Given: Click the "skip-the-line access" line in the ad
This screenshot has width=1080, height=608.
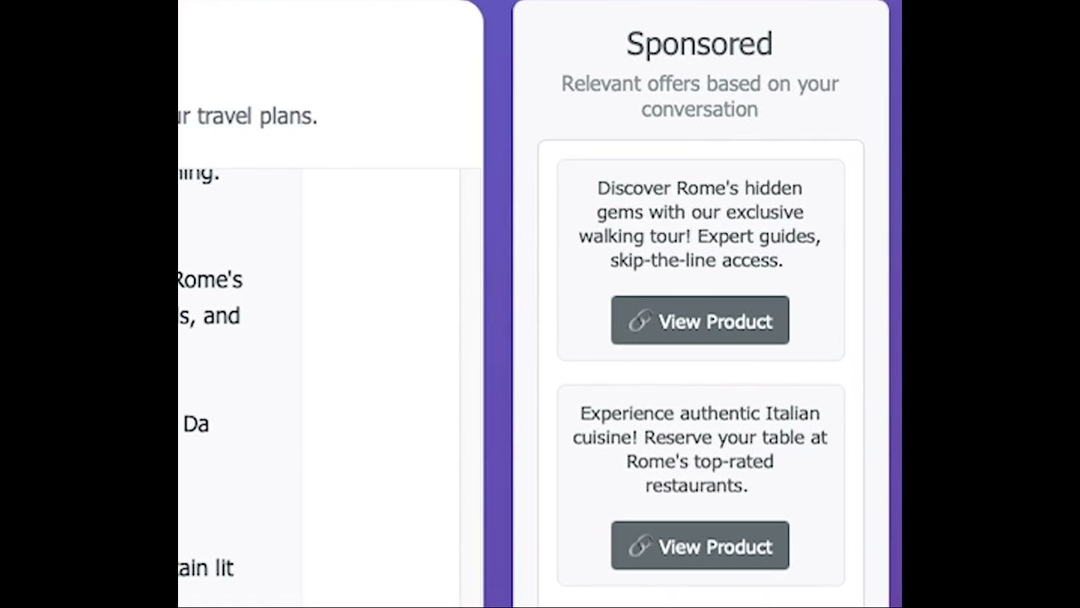Looking at the screenshot, I should click(696, 260).
